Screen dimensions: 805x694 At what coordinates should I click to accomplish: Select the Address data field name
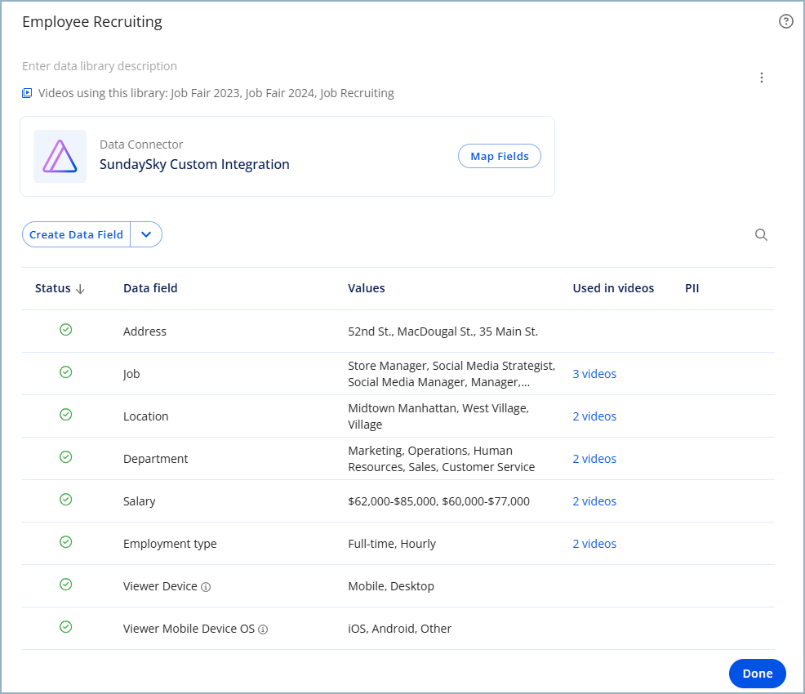point(145,331)
